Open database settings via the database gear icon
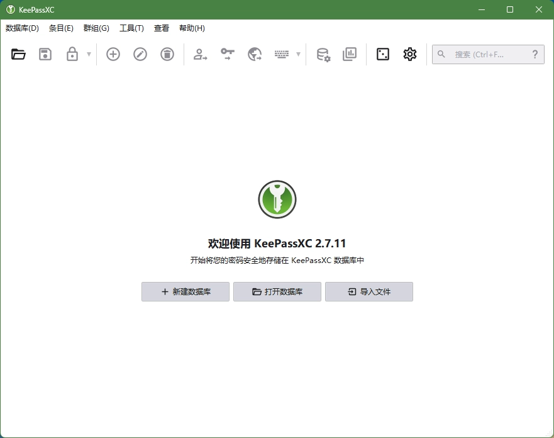This screenshot has height=438, width=554. [323, 54]
